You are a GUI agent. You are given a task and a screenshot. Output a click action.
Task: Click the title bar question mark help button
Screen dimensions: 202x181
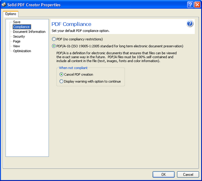(190, 5)
